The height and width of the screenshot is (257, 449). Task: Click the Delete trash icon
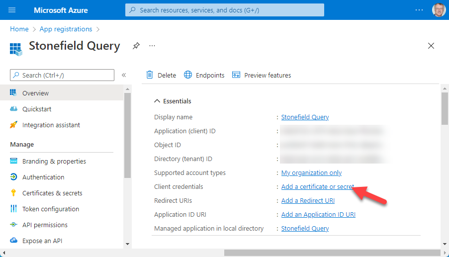(x=150, y=75)
